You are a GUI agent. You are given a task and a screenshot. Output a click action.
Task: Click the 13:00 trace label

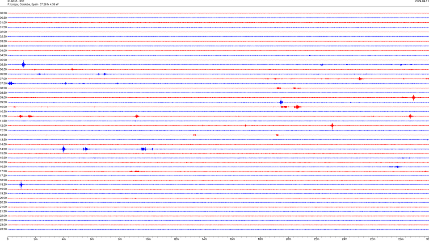[x=3, y=135]
